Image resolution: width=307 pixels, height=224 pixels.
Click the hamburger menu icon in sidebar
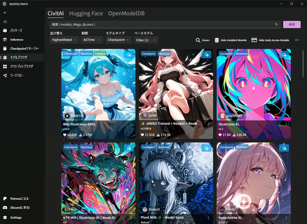tap(5, 22)
